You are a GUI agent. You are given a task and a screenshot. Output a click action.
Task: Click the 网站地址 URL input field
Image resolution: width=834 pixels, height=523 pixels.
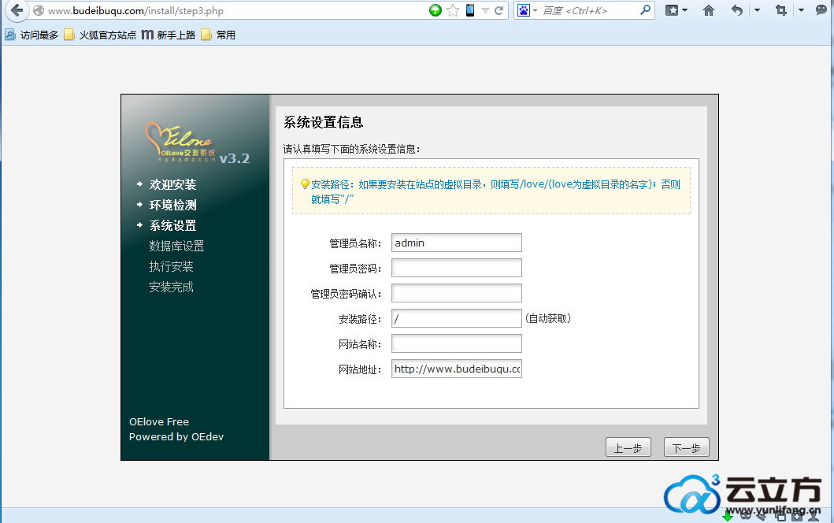456,369
